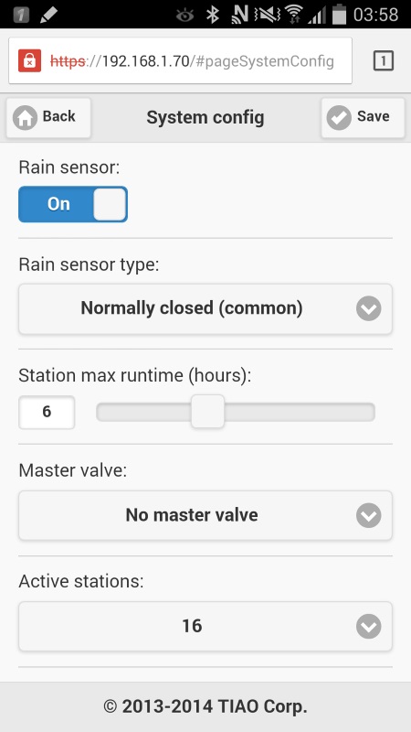Open the browser tabs counter icon
Screen dimensions: 411x732
coord(384,60)
